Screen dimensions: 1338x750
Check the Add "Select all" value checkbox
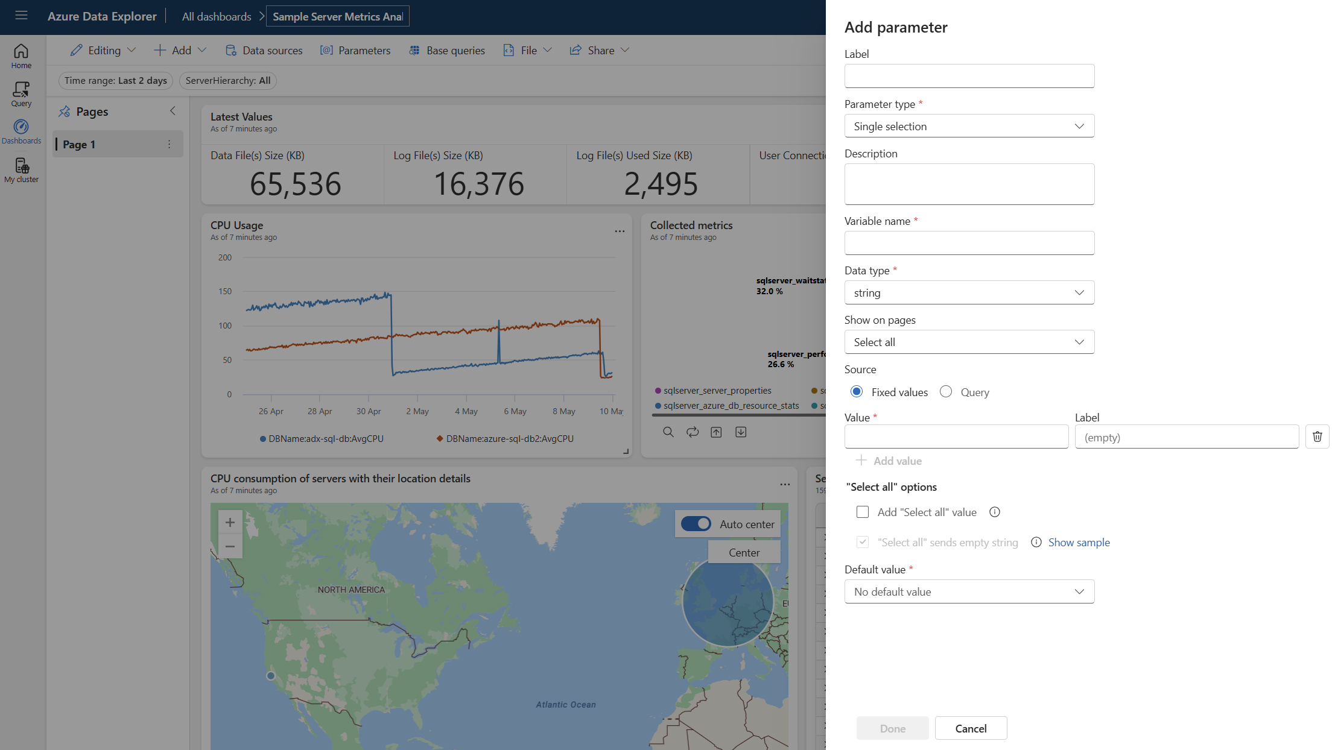[x=863, y=512]
